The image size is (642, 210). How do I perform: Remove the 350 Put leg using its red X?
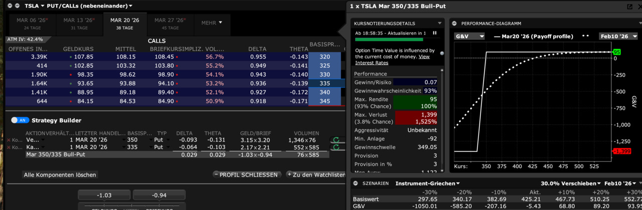[9, 140]
